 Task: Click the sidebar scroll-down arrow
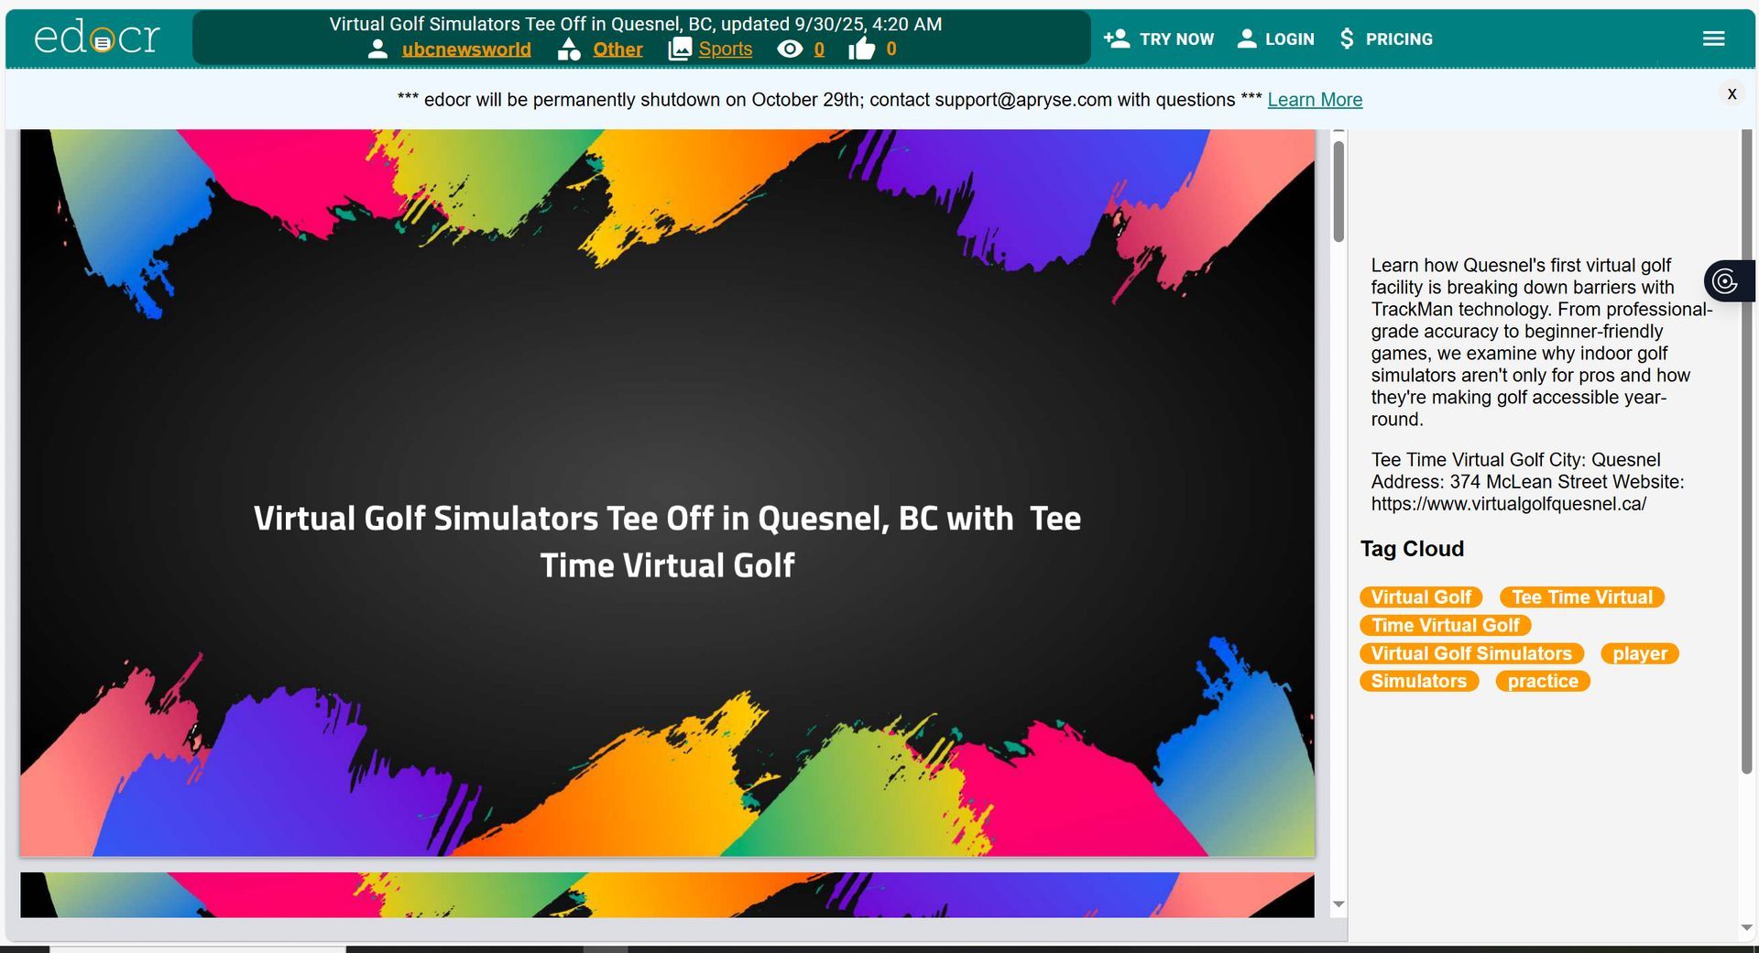point(1746,928)
